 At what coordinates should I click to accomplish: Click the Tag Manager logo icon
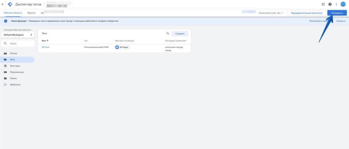click(x=10, y=4)
